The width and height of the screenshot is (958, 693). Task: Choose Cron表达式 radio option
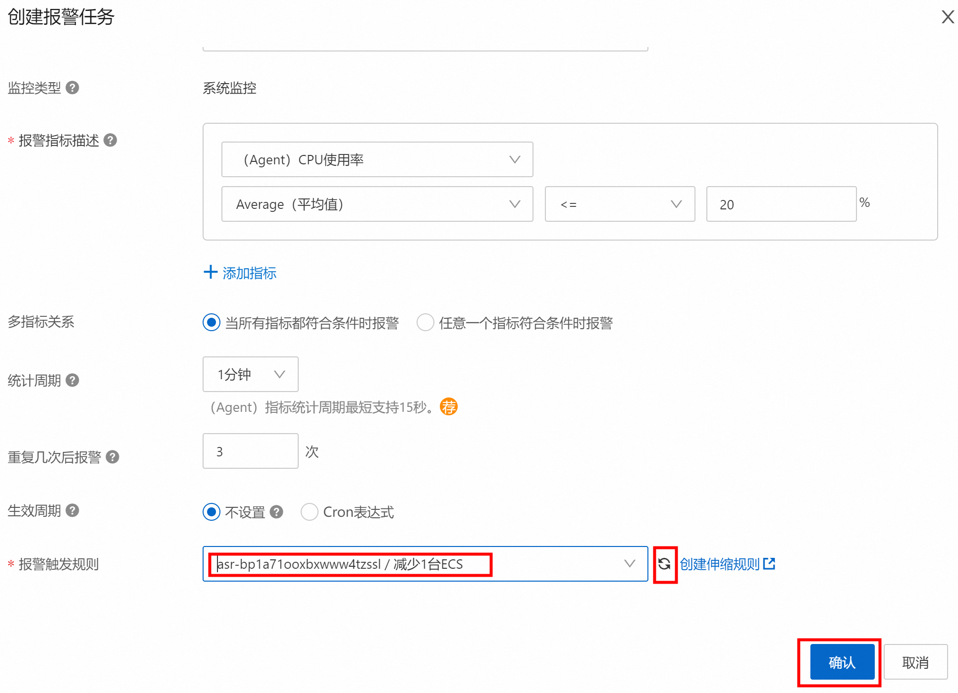coord(310,512)
